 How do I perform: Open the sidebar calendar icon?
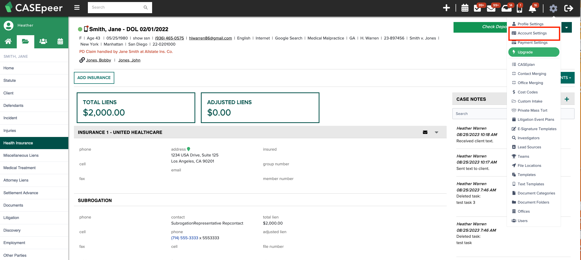60,41
